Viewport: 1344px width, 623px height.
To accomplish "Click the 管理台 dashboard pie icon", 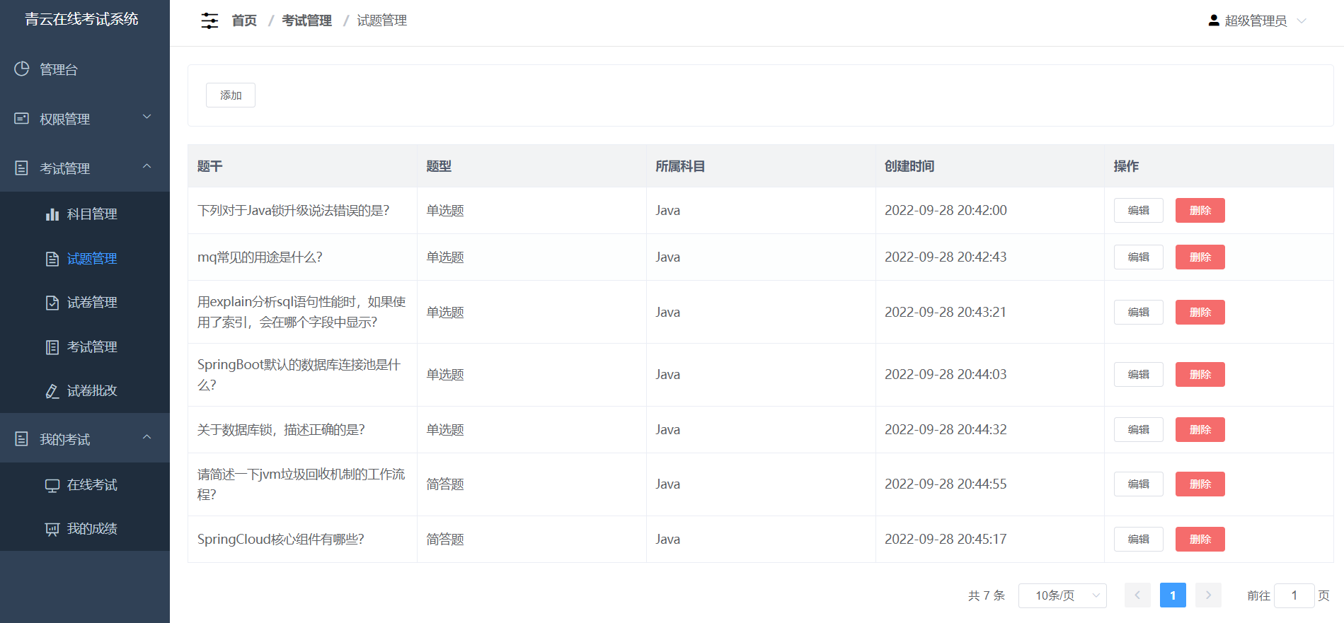I will 22,69.
